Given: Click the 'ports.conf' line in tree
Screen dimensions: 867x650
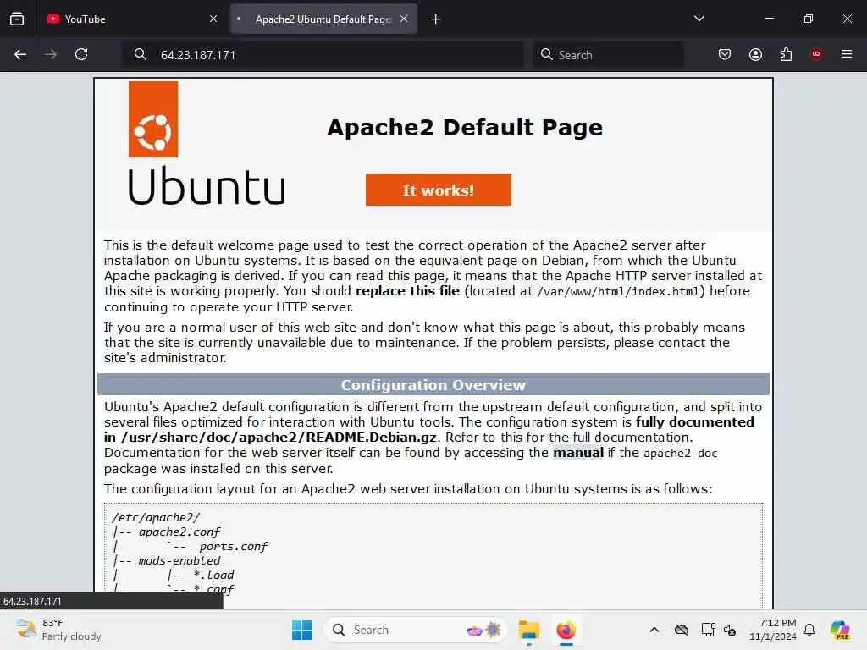Looking at the screenshot, I should pyautogui.click(x=234, y=546).
